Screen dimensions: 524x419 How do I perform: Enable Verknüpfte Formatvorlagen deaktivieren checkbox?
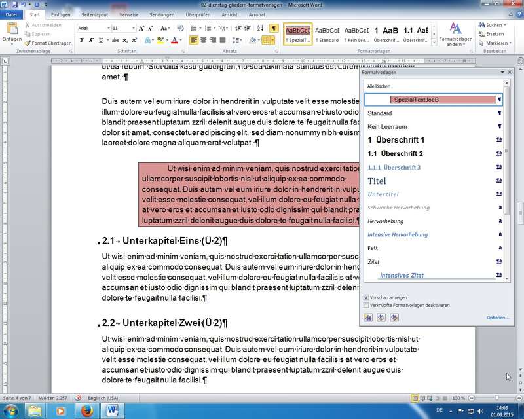(x=366, y=305)
